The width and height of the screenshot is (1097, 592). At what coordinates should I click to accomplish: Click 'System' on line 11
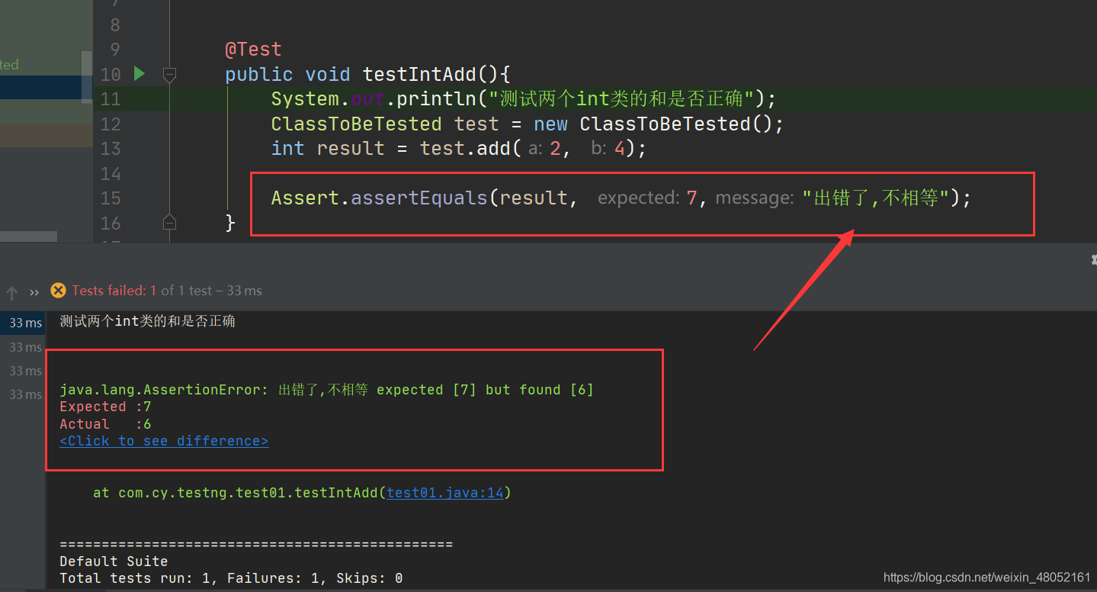[305, 99]
